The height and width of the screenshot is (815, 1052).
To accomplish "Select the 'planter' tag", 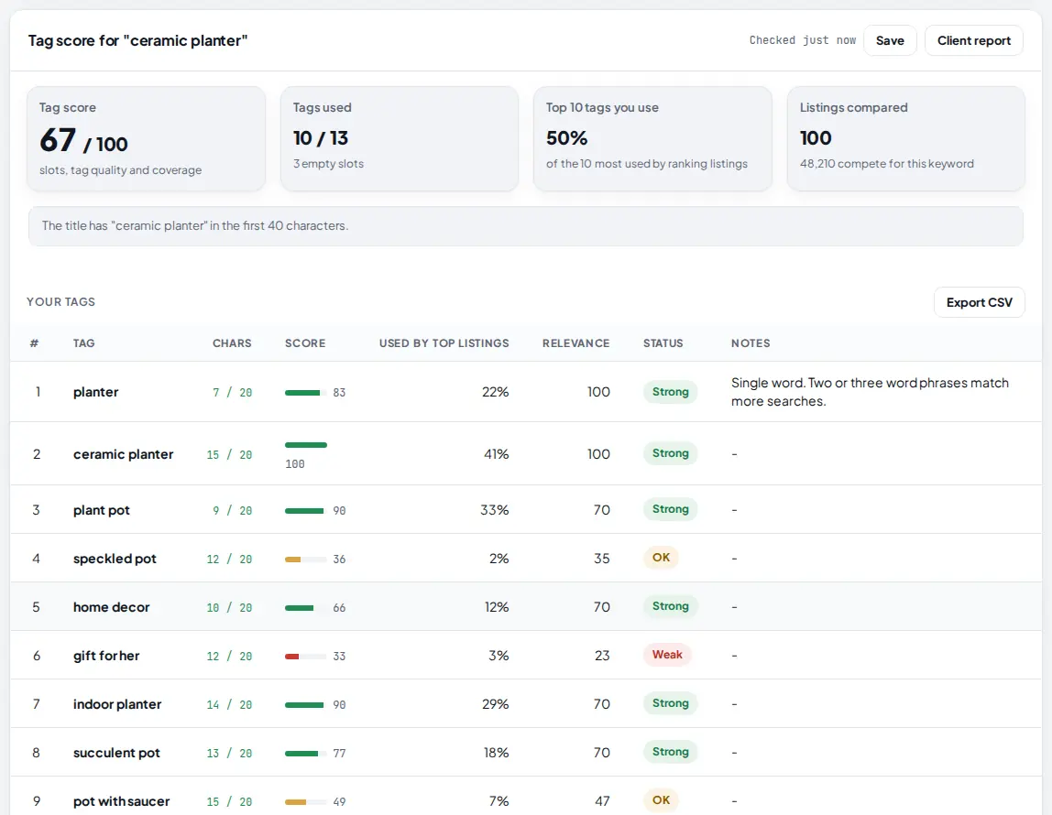I will coord(96,392).
